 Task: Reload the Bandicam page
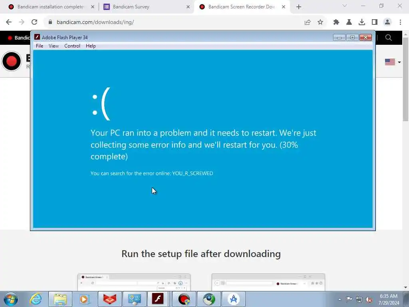(x=34, y=22)
